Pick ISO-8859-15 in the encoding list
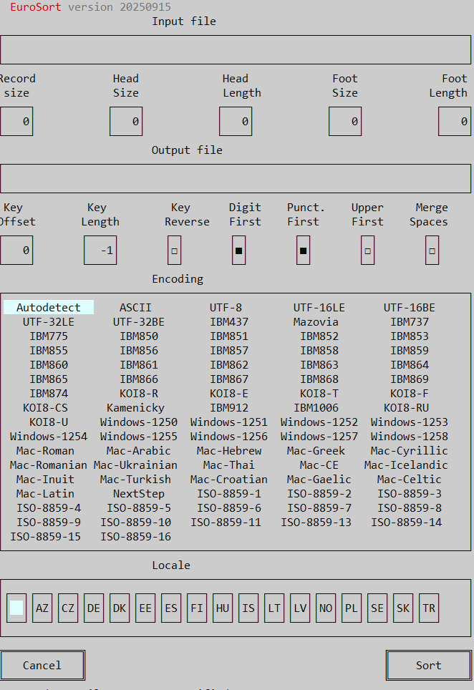474x690 pixels. (45, 537)
